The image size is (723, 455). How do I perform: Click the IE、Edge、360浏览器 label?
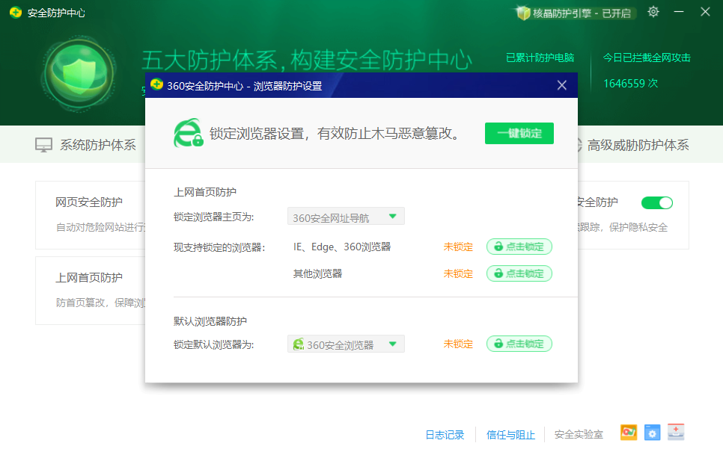point(342,247)
